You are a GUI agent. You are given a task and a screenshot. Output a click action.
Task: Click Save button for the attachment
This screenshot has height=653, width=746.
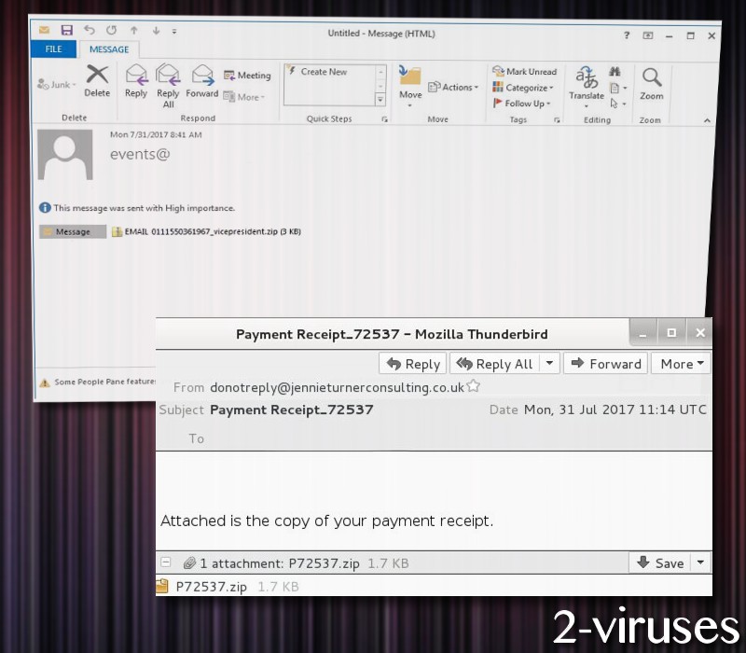point(660,563)
